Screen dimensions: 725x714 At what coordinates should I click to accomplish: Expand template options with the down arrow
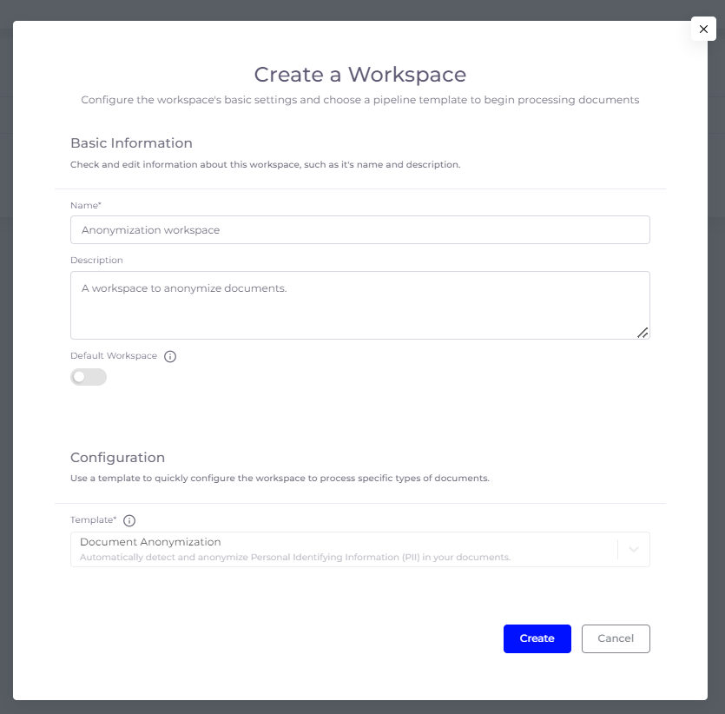click(x=633, y=549)
